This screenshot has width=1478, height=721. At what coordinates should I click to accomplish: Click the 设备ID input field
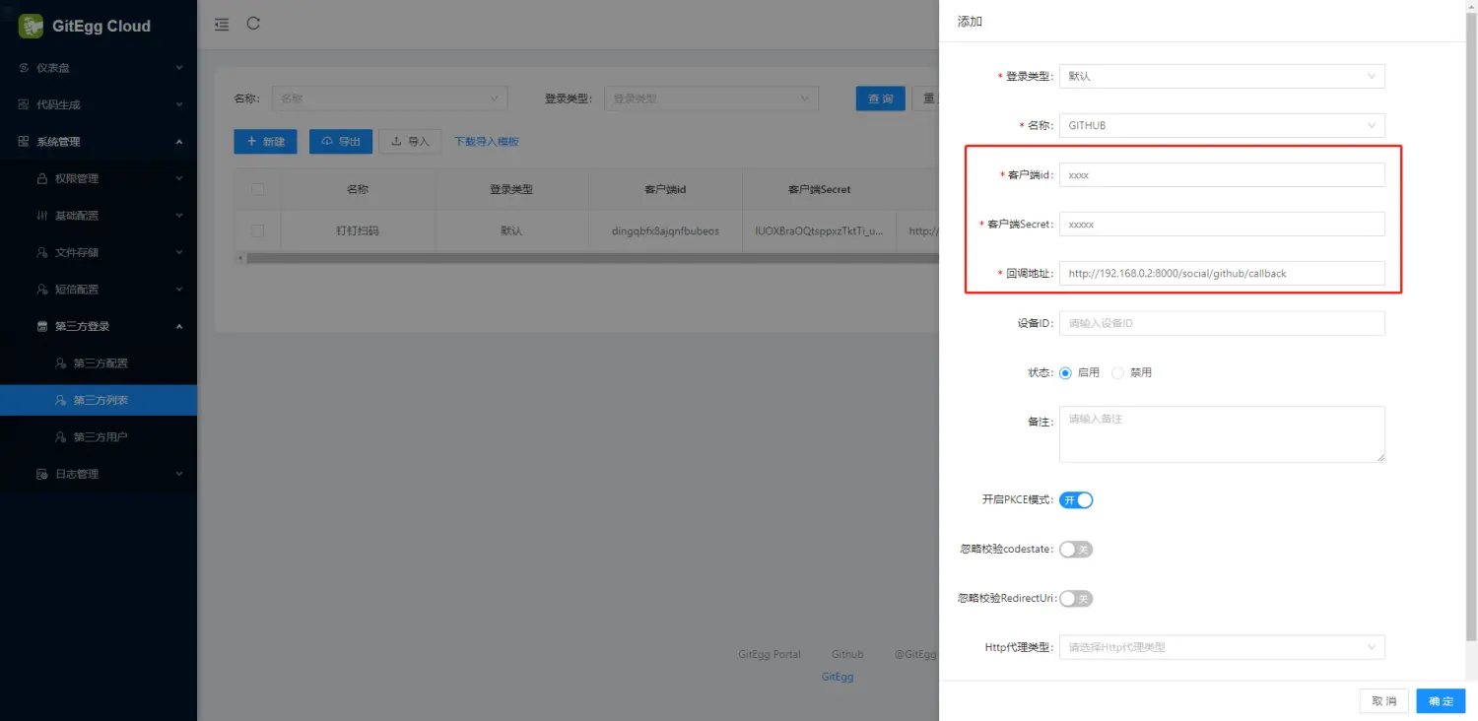[1222, 323]
